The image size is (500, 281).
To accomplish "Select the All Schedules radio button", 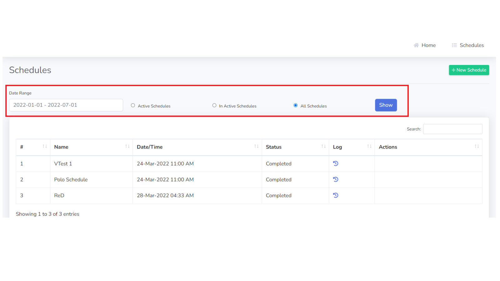I will point(295,105).
